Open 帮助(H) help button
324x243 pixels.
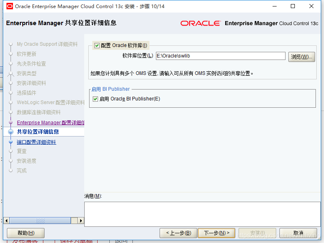[x=26, y=233]
